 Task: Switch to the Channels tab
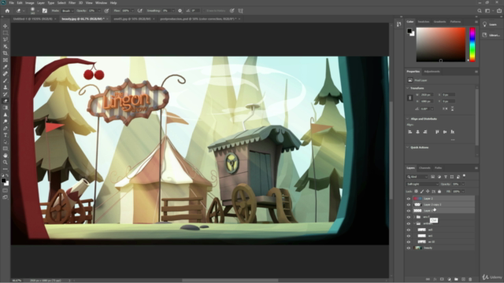coord(424,167)
